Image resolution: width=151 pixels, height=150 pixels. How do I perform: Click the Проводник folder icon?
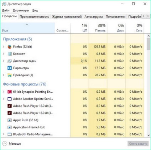click(x=10, y=75)
